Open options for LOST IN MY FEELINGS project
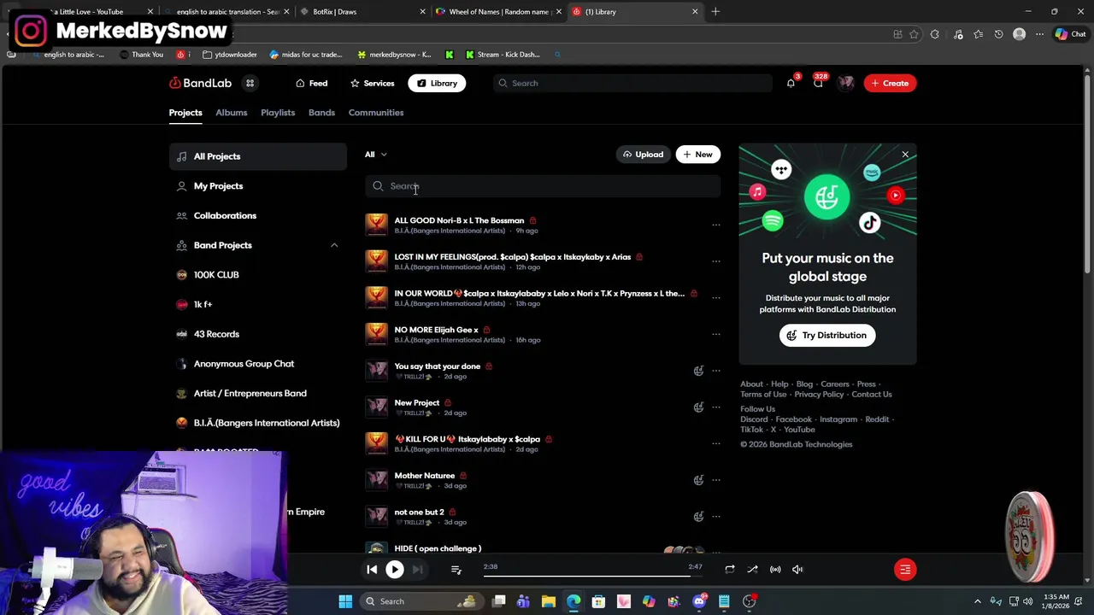The image size is (1094, 615). click(716, 261)
